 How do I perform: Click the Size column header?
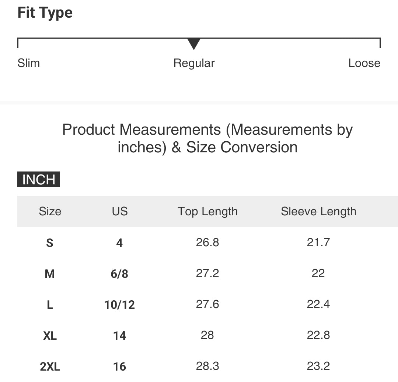50,211
